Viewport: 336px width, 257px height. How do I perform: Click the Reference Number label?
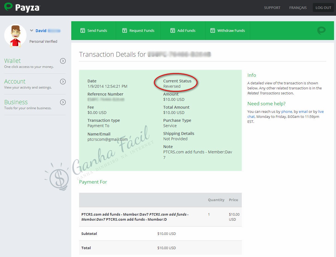[105, 94]
